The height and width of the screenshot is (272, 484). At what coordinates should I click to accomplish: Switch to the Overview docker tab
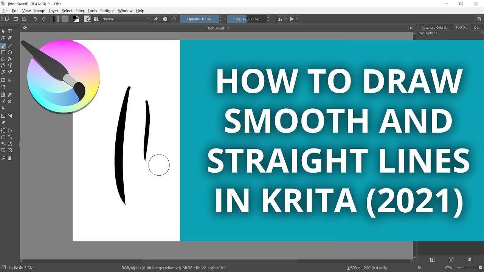[x=477, y=28]
